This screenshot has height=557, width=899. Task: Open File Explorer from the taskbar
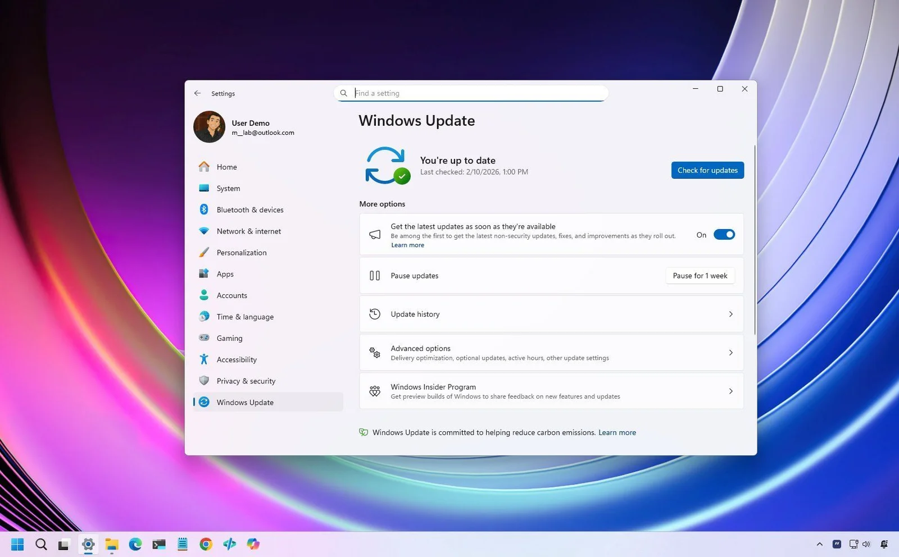coord(112,544)
